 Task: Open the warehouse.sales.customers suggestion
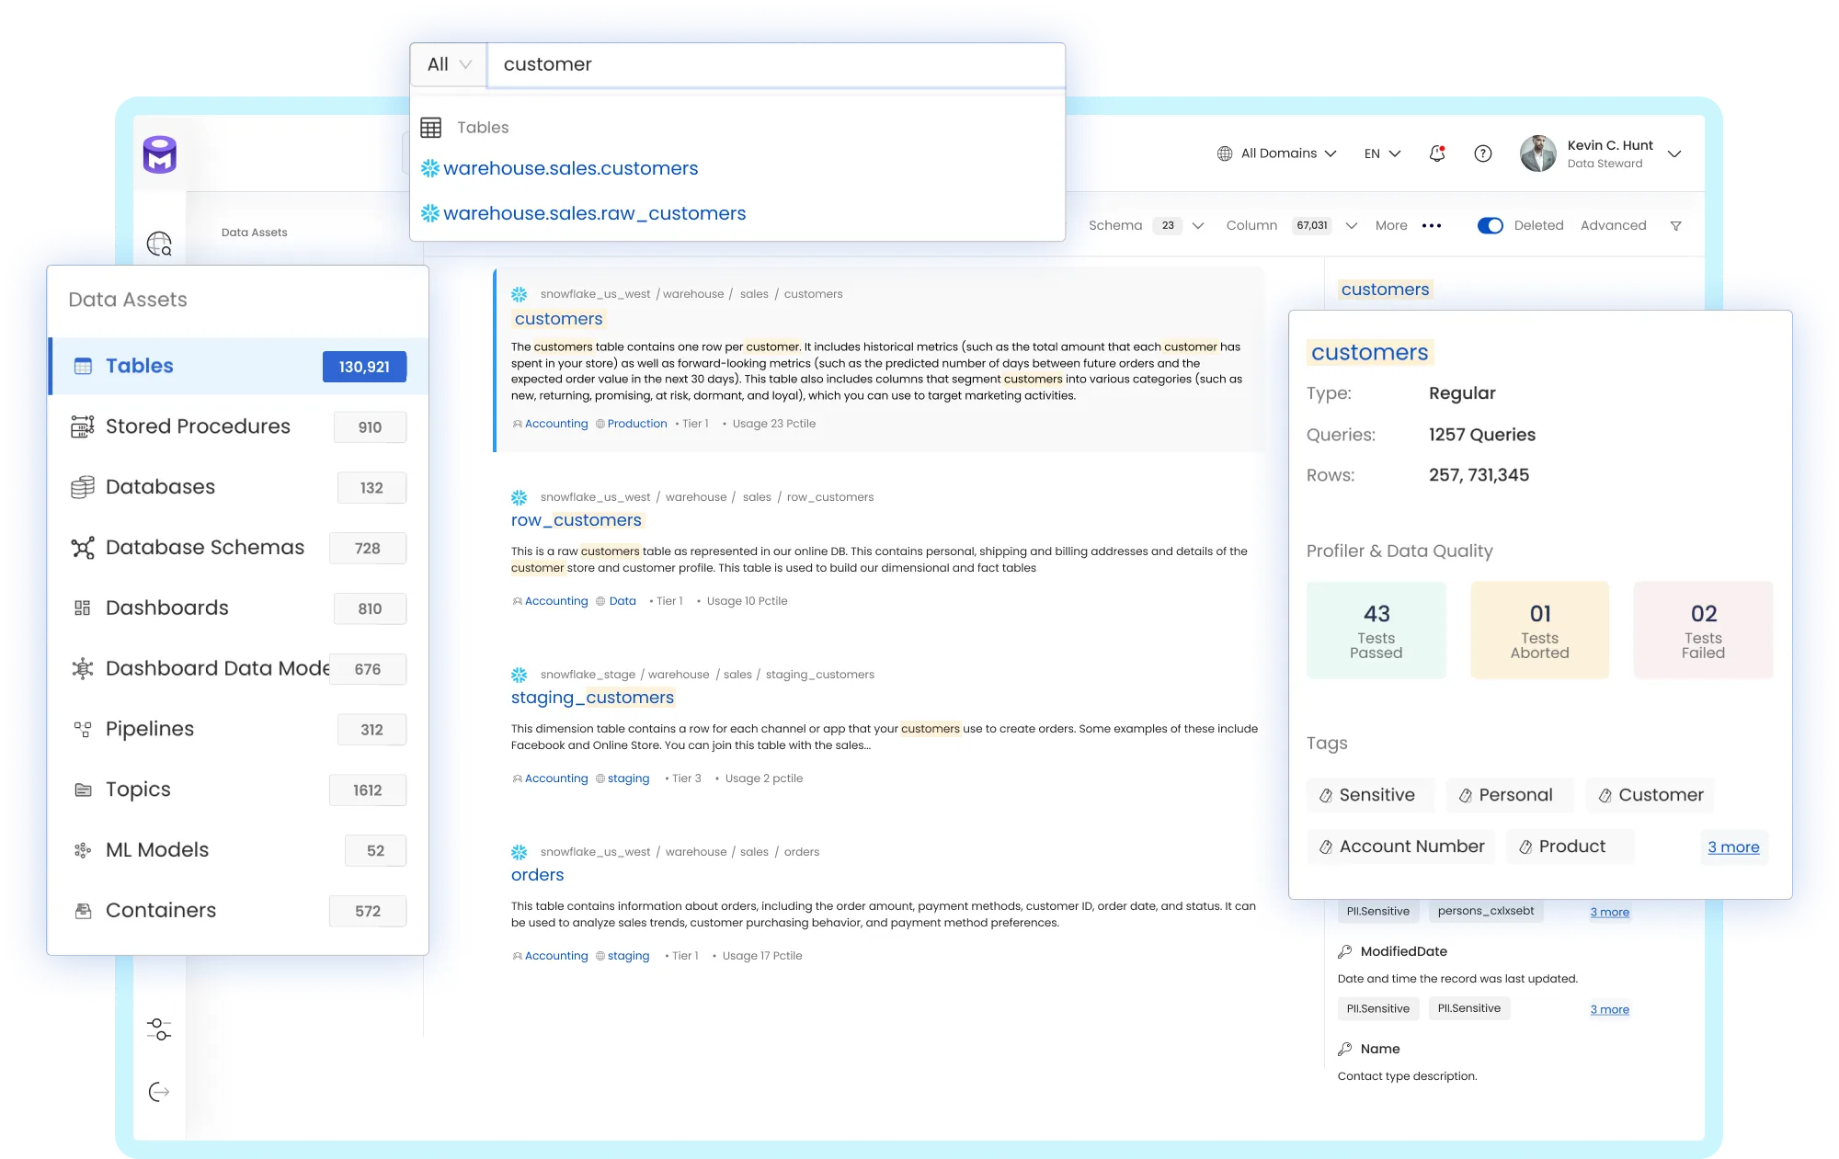pyautogui.click(x=570, y=168)
